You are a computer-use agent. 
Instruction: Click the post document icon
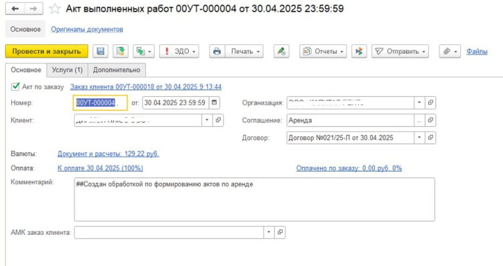pyautogui.click(x=120, y=51)
